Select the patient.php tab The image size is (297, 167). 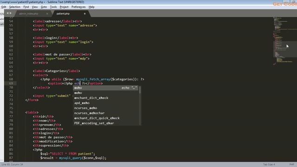click(x=63, y=13)
